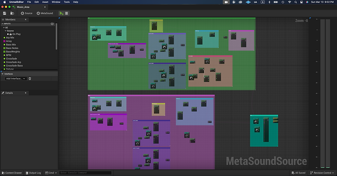Open the Revision Control menu
The width and height of the screenshot is (337, 176).
click(x=322, y=173)
